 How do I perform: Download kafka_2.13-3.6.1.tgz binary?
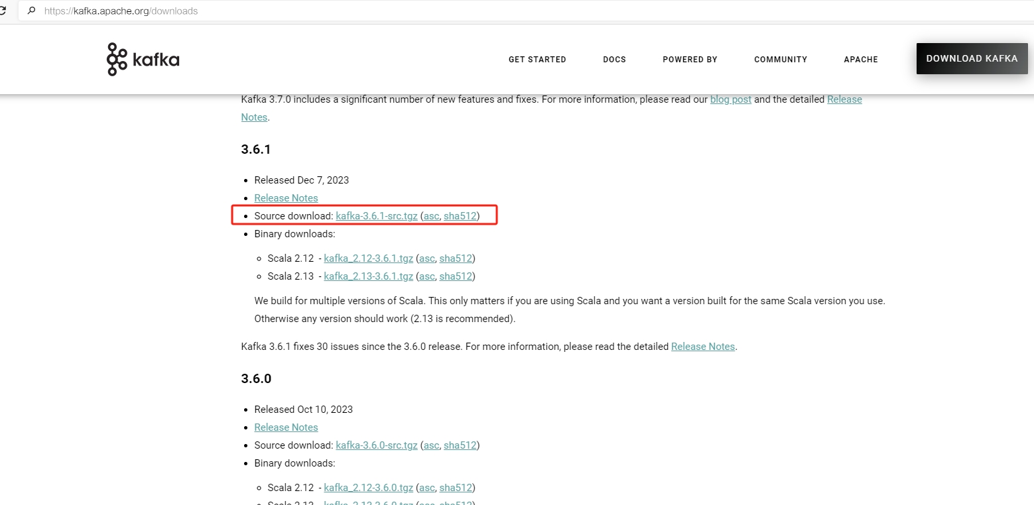click(x=369, y=276)
